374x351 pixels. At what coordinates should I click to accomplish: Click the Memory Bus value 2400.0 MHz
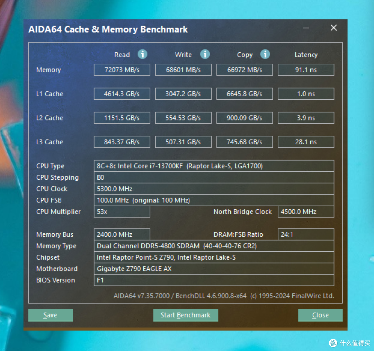[x=122, y=235]
